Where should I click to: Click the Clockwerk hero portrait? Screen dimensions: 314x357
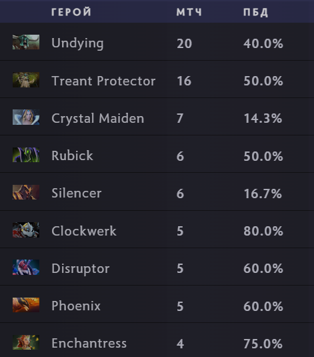point(26,230)
